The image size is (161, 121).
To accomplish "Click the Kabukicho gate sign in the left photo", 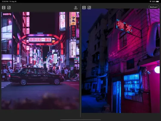I will [x=40, y=40].
